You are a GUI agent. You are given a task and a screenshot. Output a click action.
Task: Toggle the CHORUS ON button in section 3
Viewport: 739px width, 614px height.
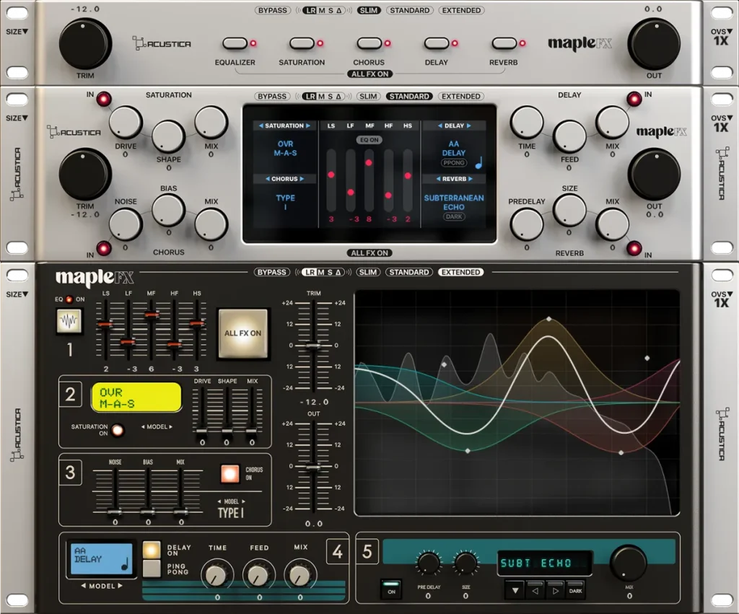tap(230, 473)
